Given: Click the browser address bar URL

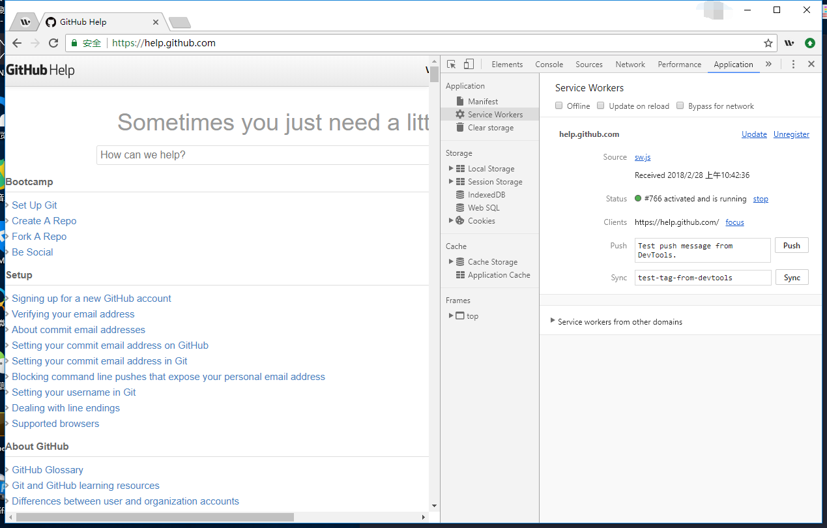Looking at the screenshot, I should point(164,43).
